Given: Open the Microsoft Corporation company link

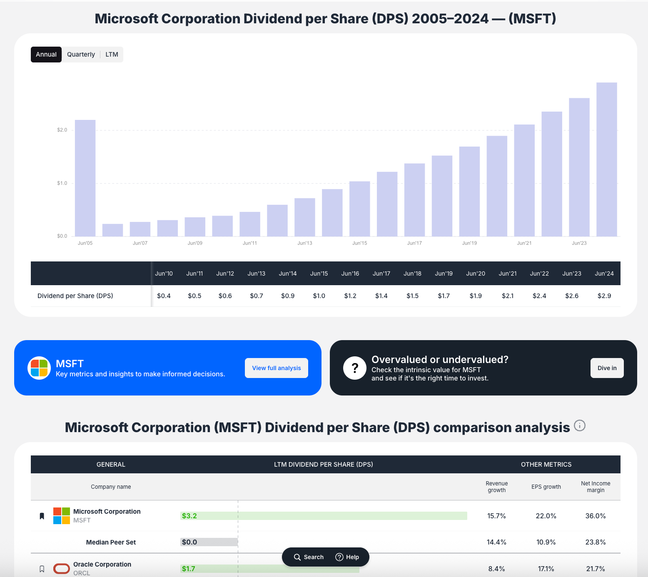Looking at the screenshot, I should click(x=107, y=511).
